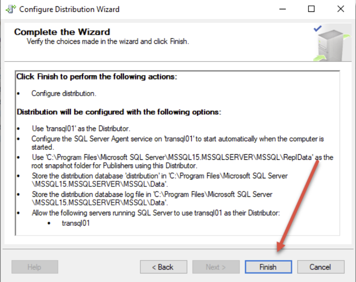
Task: Minimize the wizard window
Action: point(282,9)
